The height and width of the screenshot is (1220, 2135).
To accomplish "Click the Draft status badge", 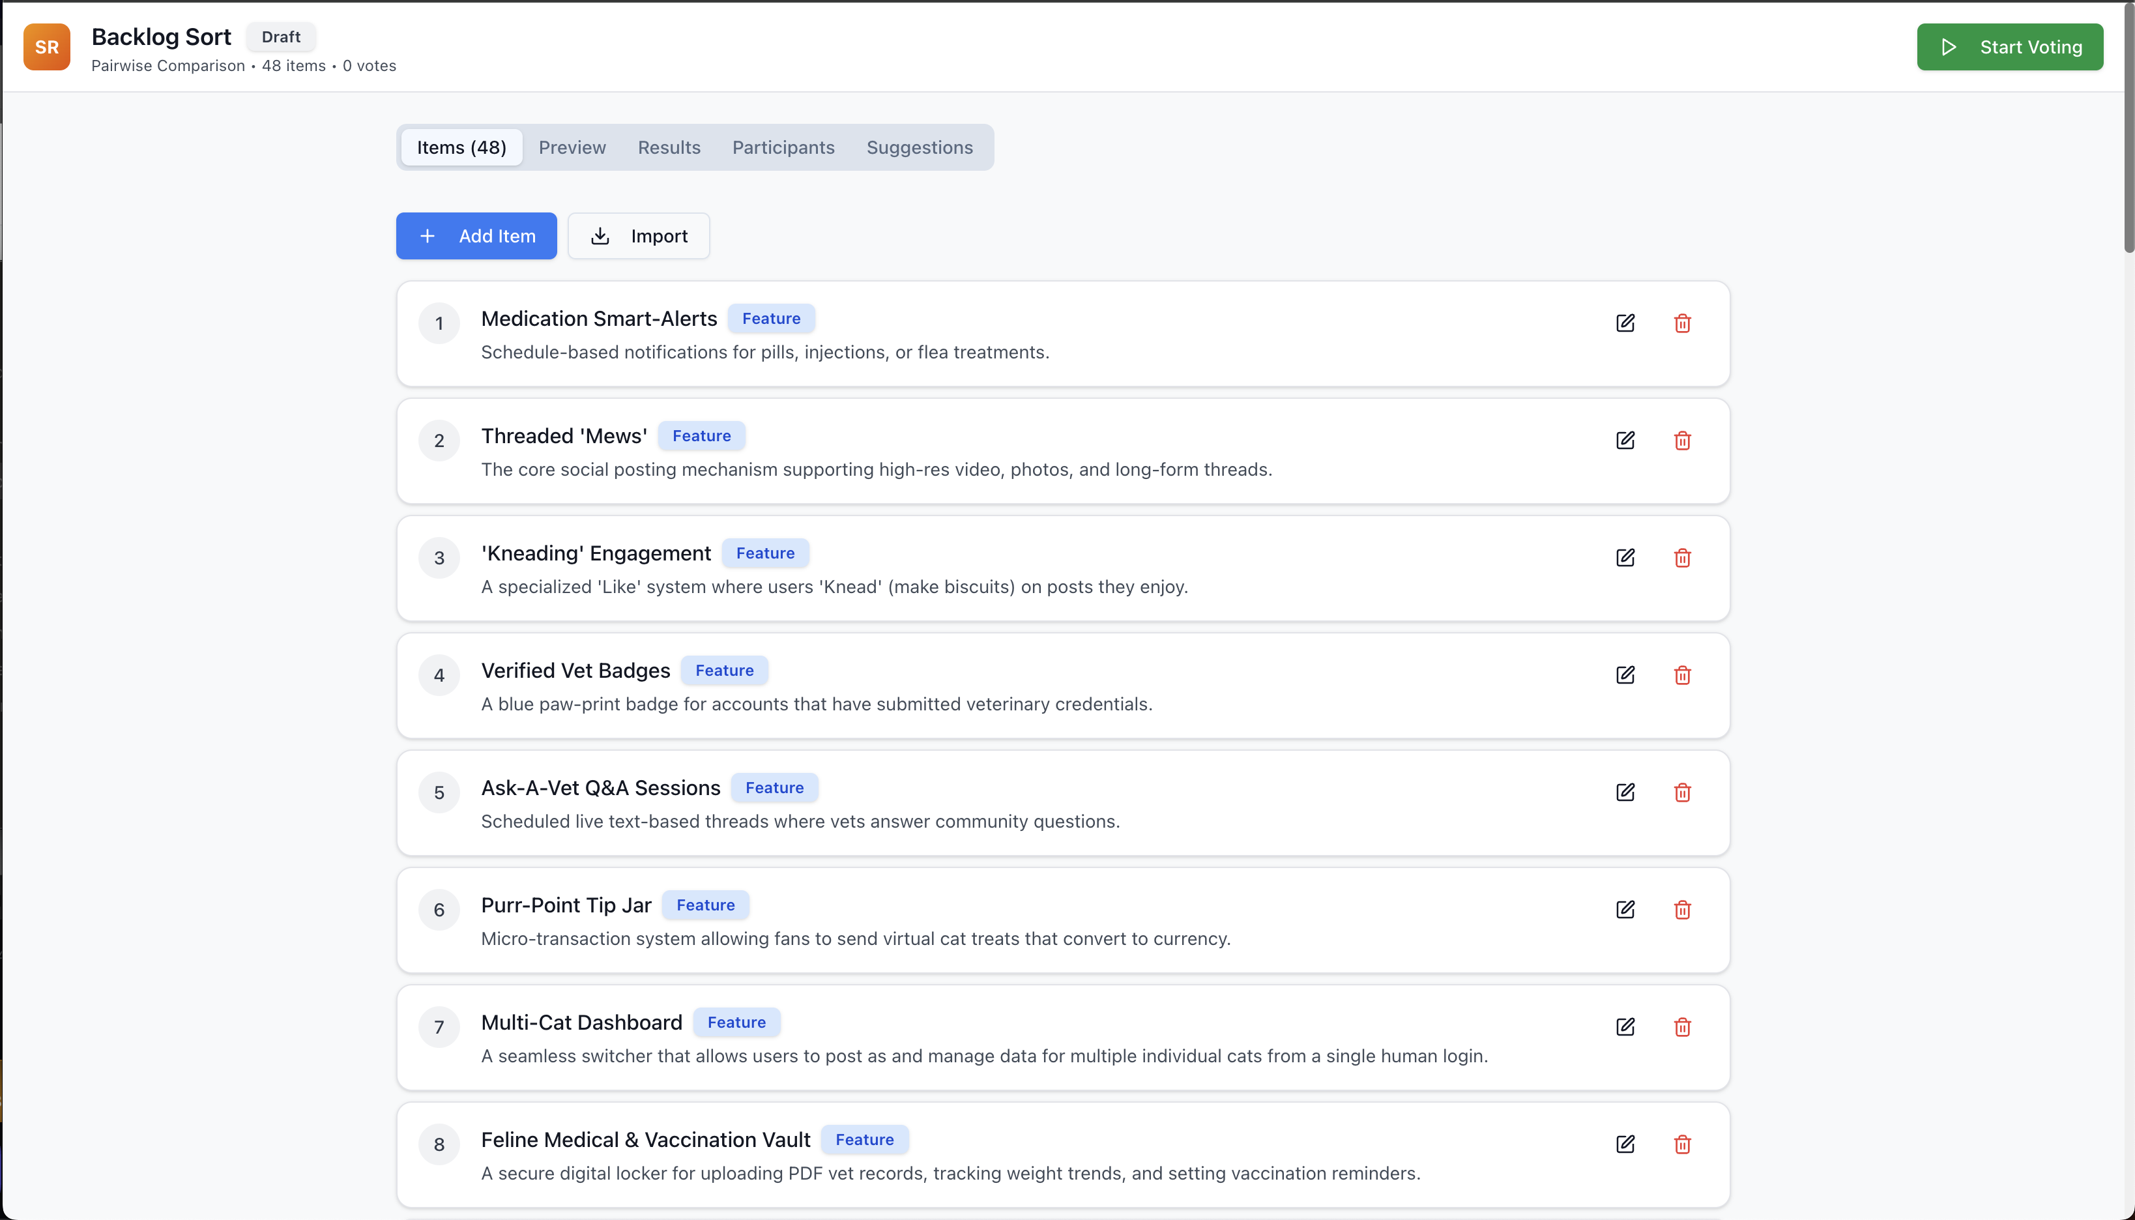I will [281, 37].
